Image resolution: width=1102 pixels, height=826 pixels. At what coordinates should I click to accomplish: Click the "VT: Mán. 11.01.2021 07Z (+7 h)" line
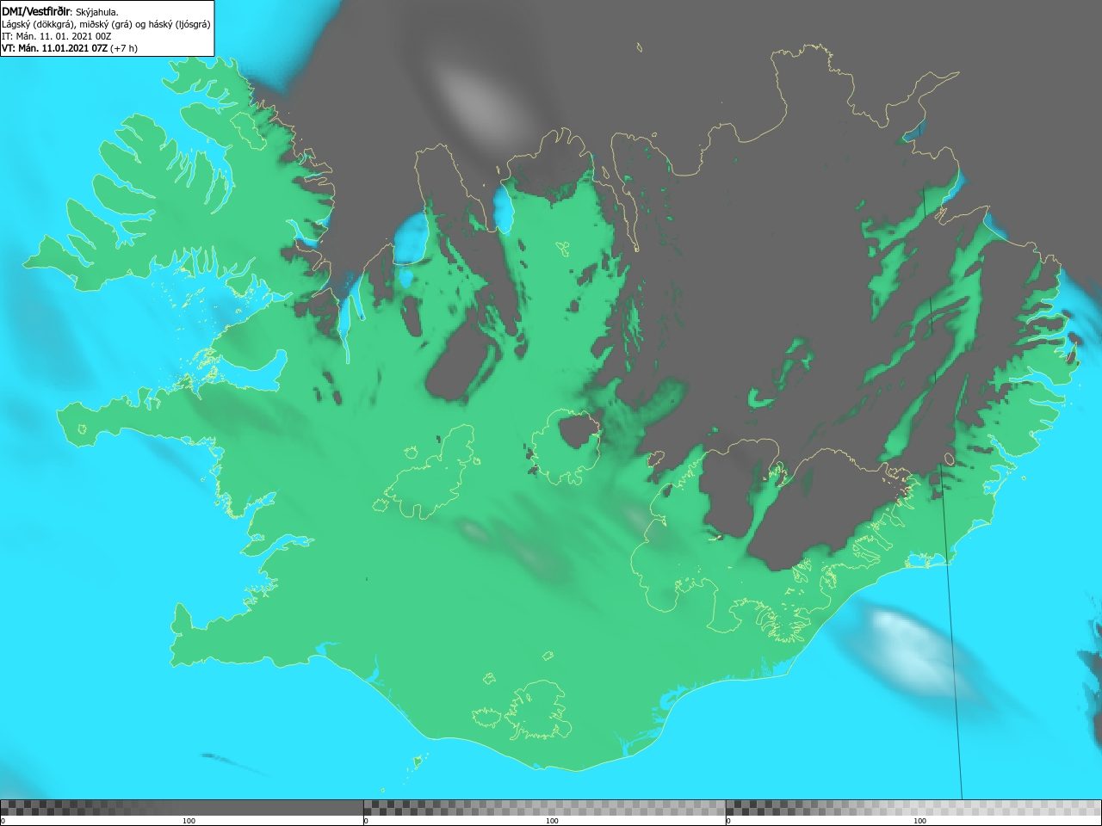click(70, 48)
